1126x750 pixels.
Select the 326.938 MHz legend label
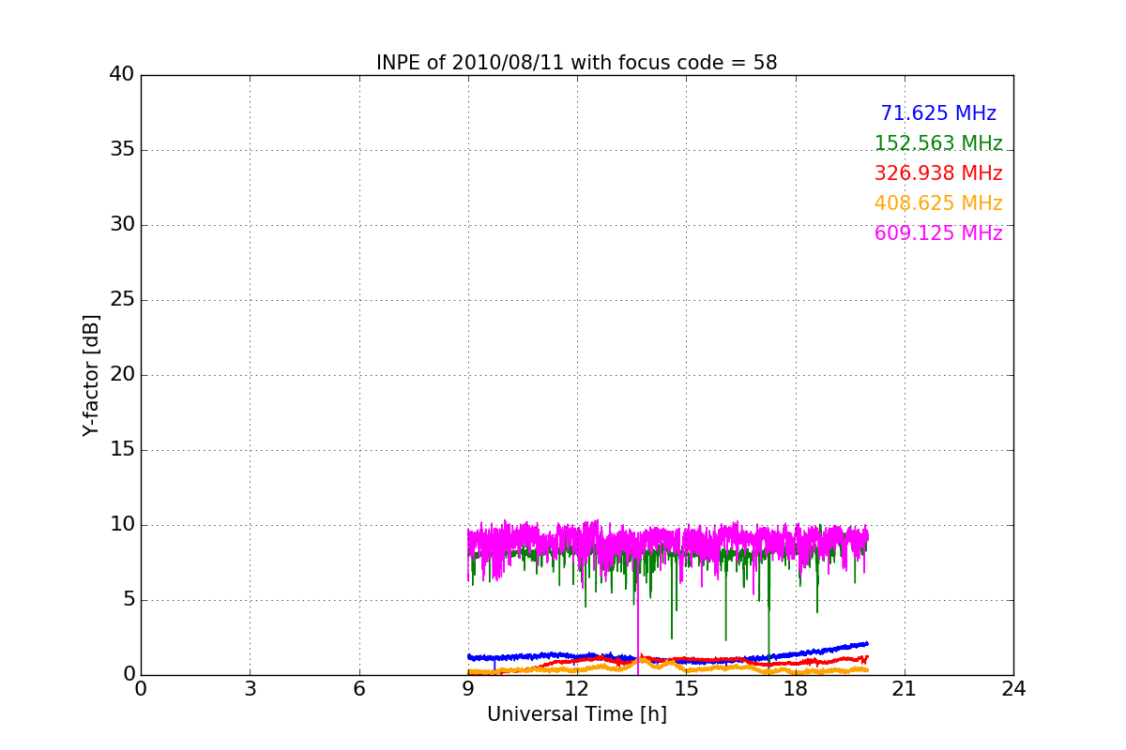[938, 173]
